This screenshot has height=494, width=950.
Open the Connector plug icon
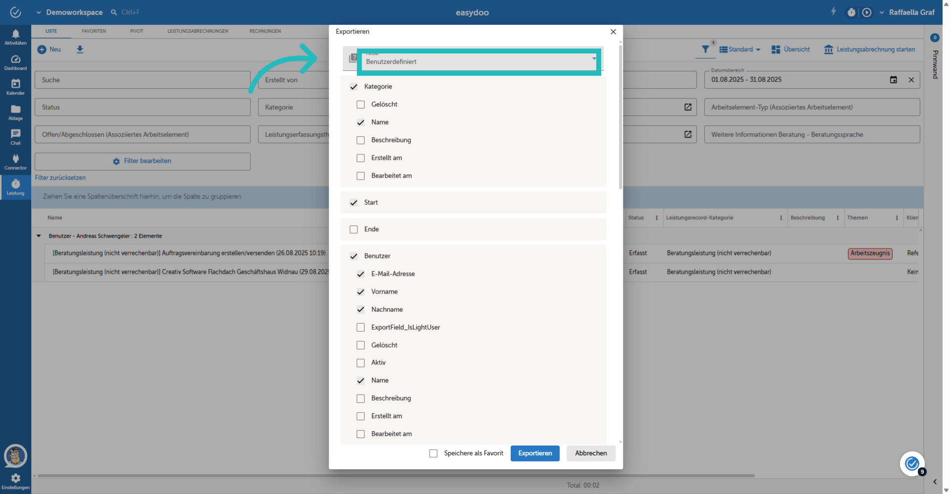15,158
